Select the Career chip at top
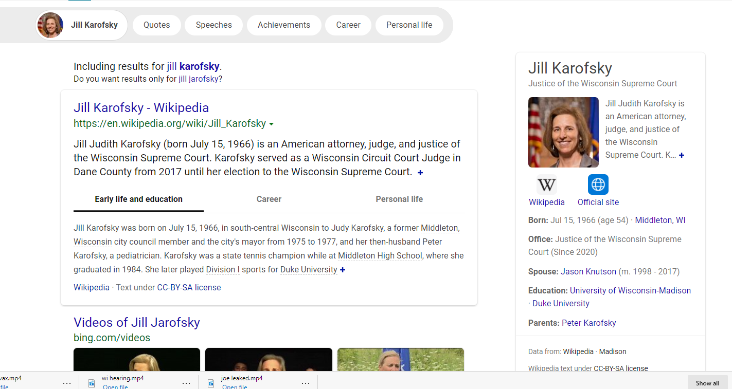 pyautogui.click(x=348, y=25)
